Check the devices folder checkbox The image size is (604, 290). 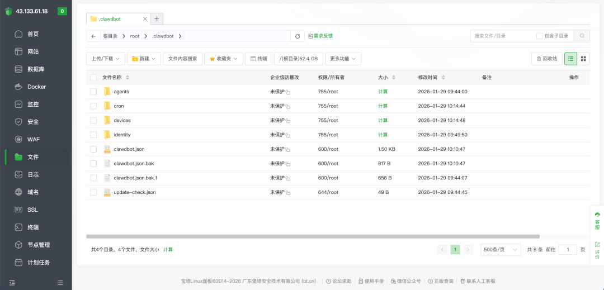pos(93,120)
